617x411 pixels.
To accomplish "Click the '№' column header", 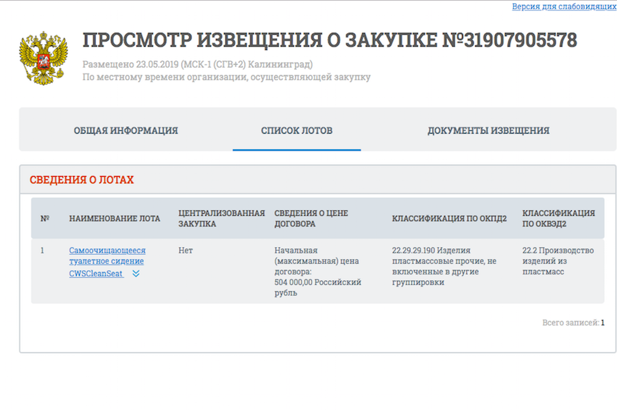I will [45, 219].
